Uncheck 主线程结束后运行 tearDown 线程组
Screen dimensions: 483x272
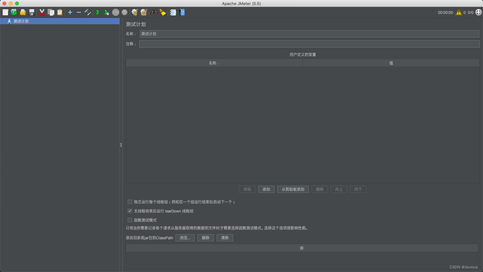[x=130, y=211]
